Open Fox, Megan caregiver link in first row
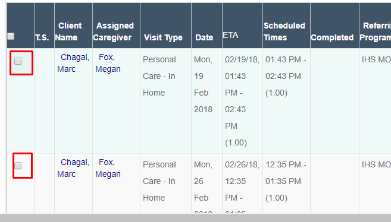 point(108,63)
